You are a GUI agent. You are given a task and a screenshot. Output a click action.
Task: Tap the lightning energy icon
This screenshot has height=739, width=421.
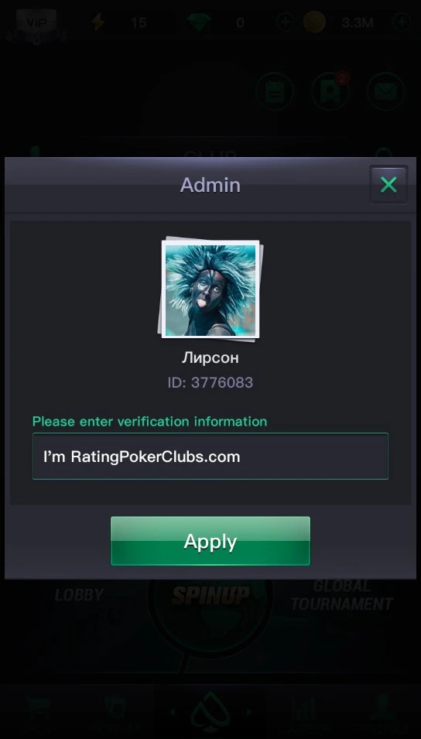pyautogui.click(x=98, y=22)
